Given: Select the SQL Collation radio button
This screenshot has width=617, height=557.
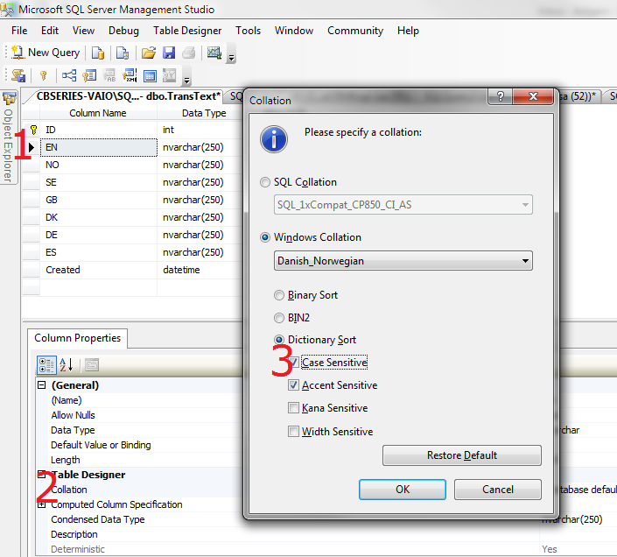Looking at the screenshot, I should 265,182.
